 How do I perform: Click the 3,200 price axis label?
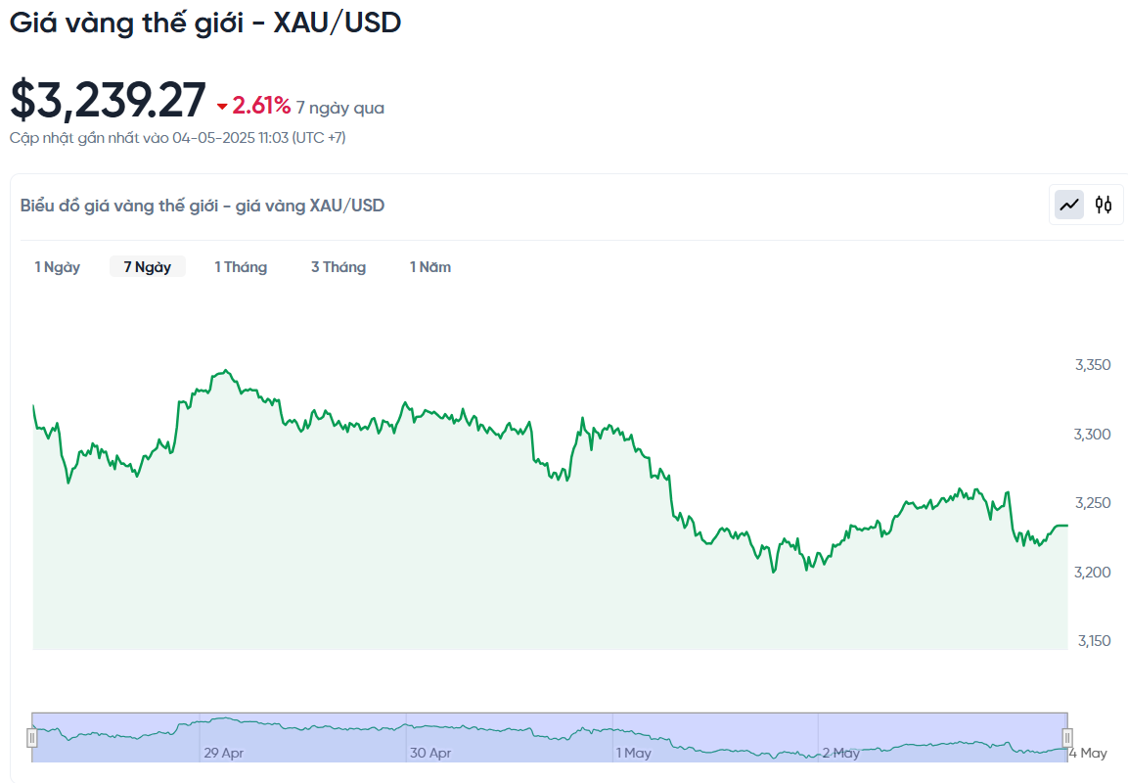coord(1093,573)
